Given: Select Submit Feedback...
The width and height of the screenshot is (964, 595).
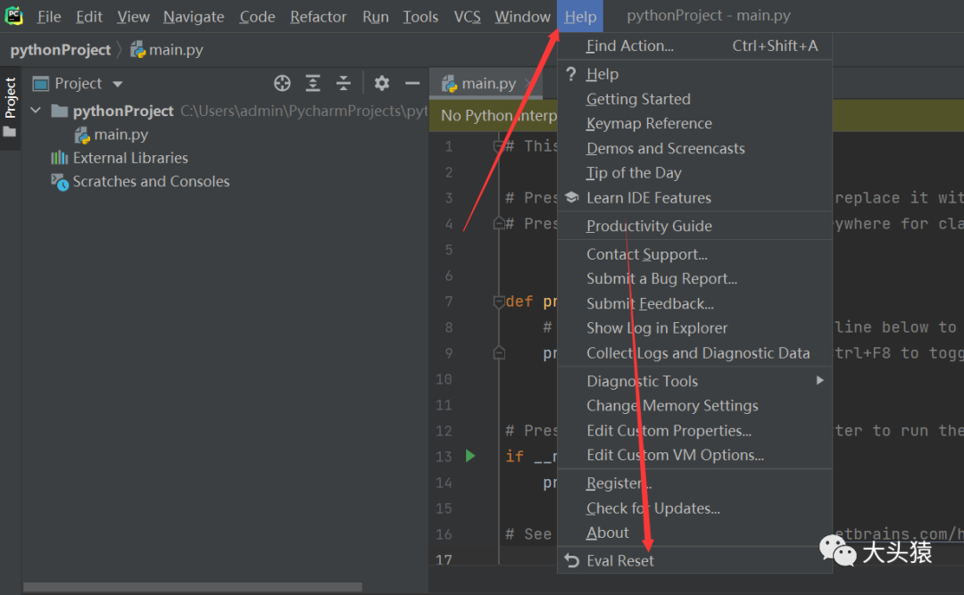Looking at the screenshot, I should tap(694, 303).
